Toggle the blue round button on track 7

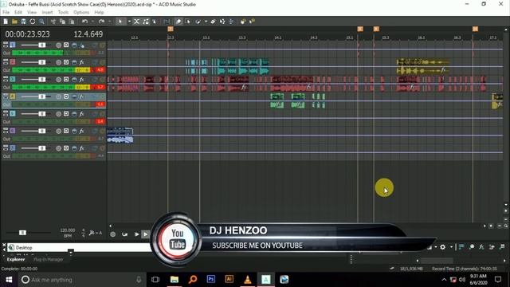(74, 148)
